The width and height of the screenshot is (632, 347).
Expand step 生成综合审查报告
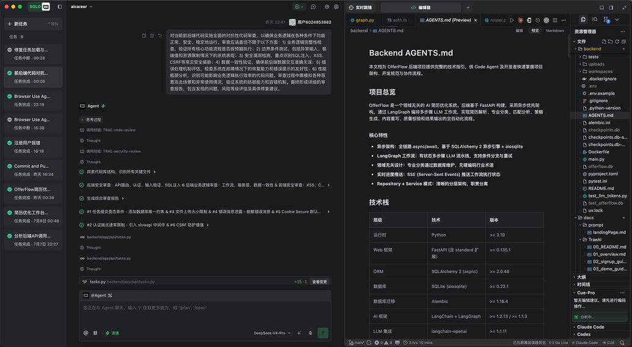[x=102, y=199]
